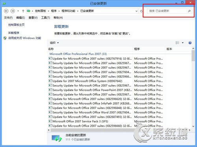This screenshot has height=147, width=197.
Task: Click the 程序和功能 breadcrumb segment
Action: (x=68, y=11)
